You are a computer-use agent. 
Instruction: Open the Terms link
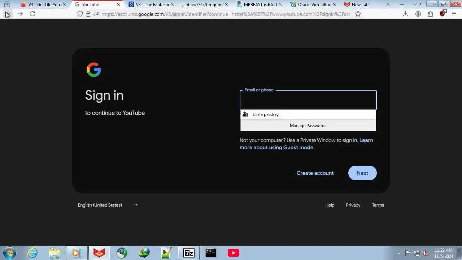tap(378, 205)
